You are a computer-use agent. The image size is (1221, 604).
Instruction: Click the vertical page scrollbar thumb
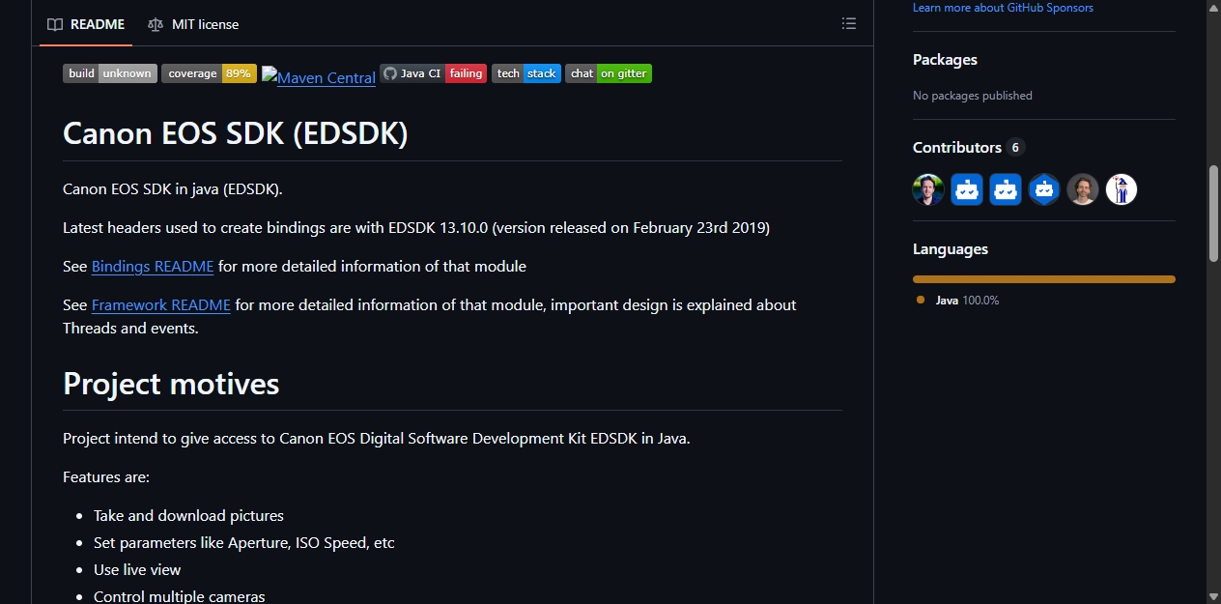1214,213
